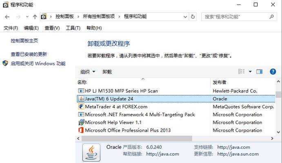
Task: Open the 工具(T) menu
Action: click(x=73, y=28)
